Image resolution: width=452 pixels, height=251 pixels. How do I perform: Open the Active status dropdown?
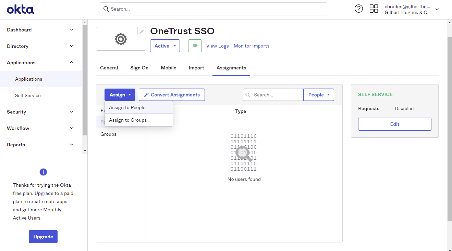(165, 45)
